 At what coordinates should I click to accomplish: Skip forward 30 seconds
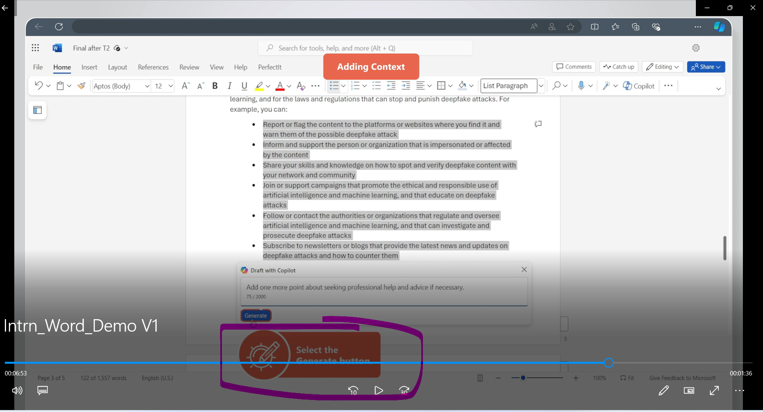pyautogui.click(x=404, y=390)
